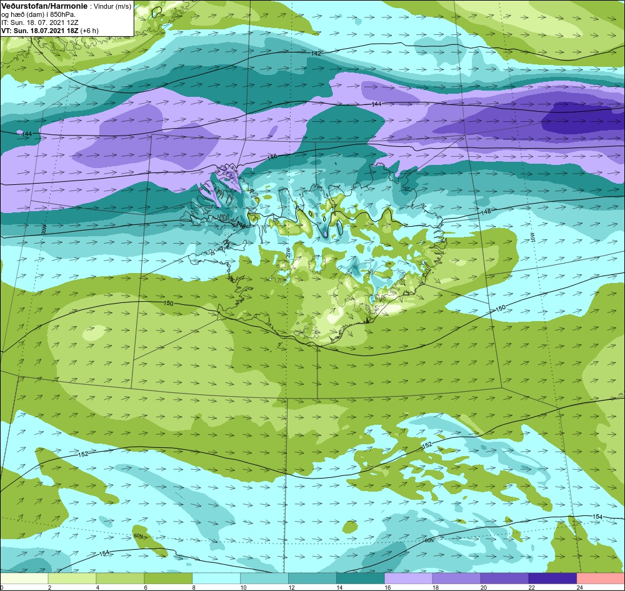Click the 146 contour label
625x591 pixels.
[272, 157]
